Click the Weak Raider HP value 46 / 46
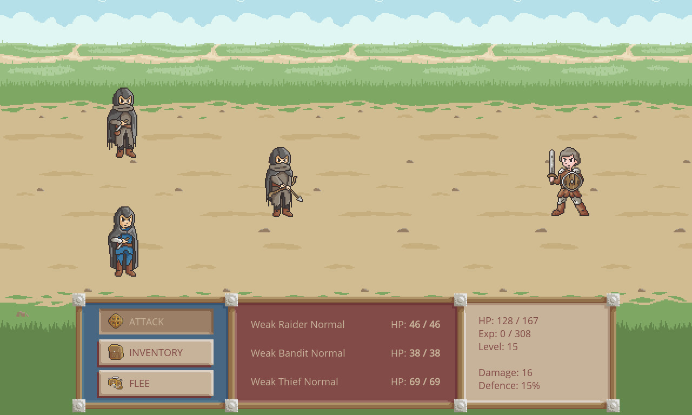692x415 pixels. (x=425, y=324)
